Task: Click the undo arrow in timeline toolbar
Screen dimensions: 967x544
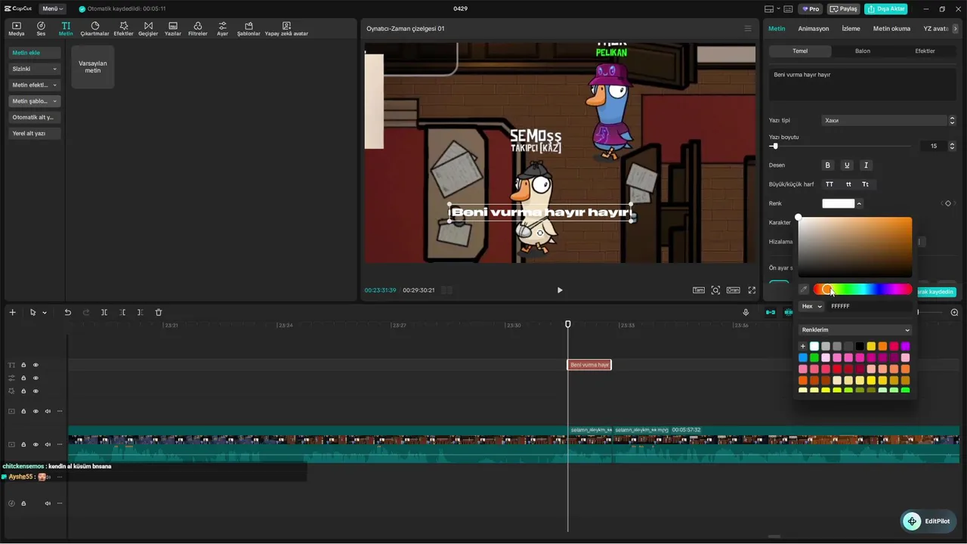Action: tap(67, 312)
